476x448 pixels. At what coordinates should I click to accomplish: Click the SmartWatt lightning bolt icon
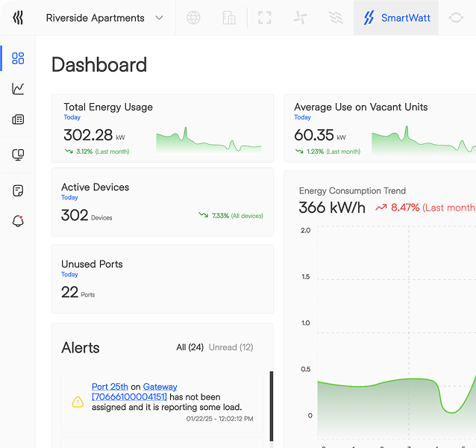(x=369, y=18)
